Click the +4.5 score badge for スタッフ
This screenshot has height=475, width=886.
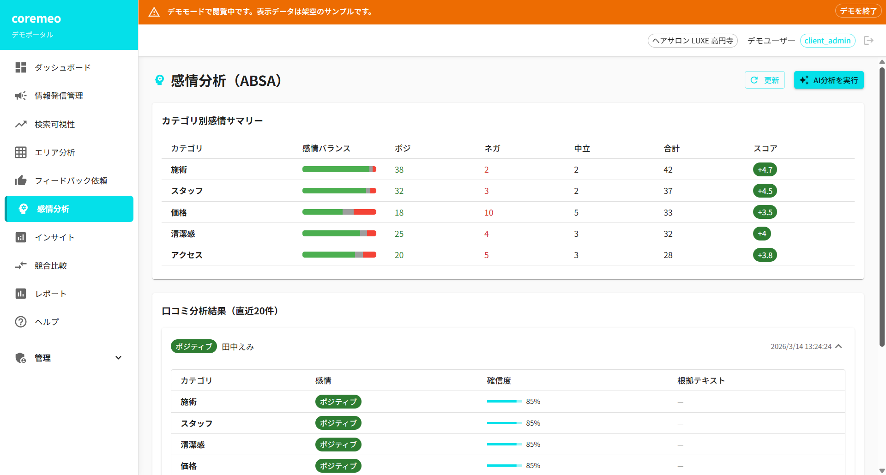pyautogui.click(x=765, y=191)
